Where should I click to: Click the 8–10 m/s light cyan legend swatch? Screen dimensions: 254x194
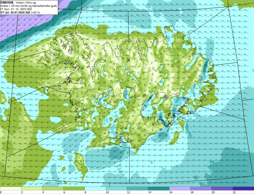pos(95,188)
